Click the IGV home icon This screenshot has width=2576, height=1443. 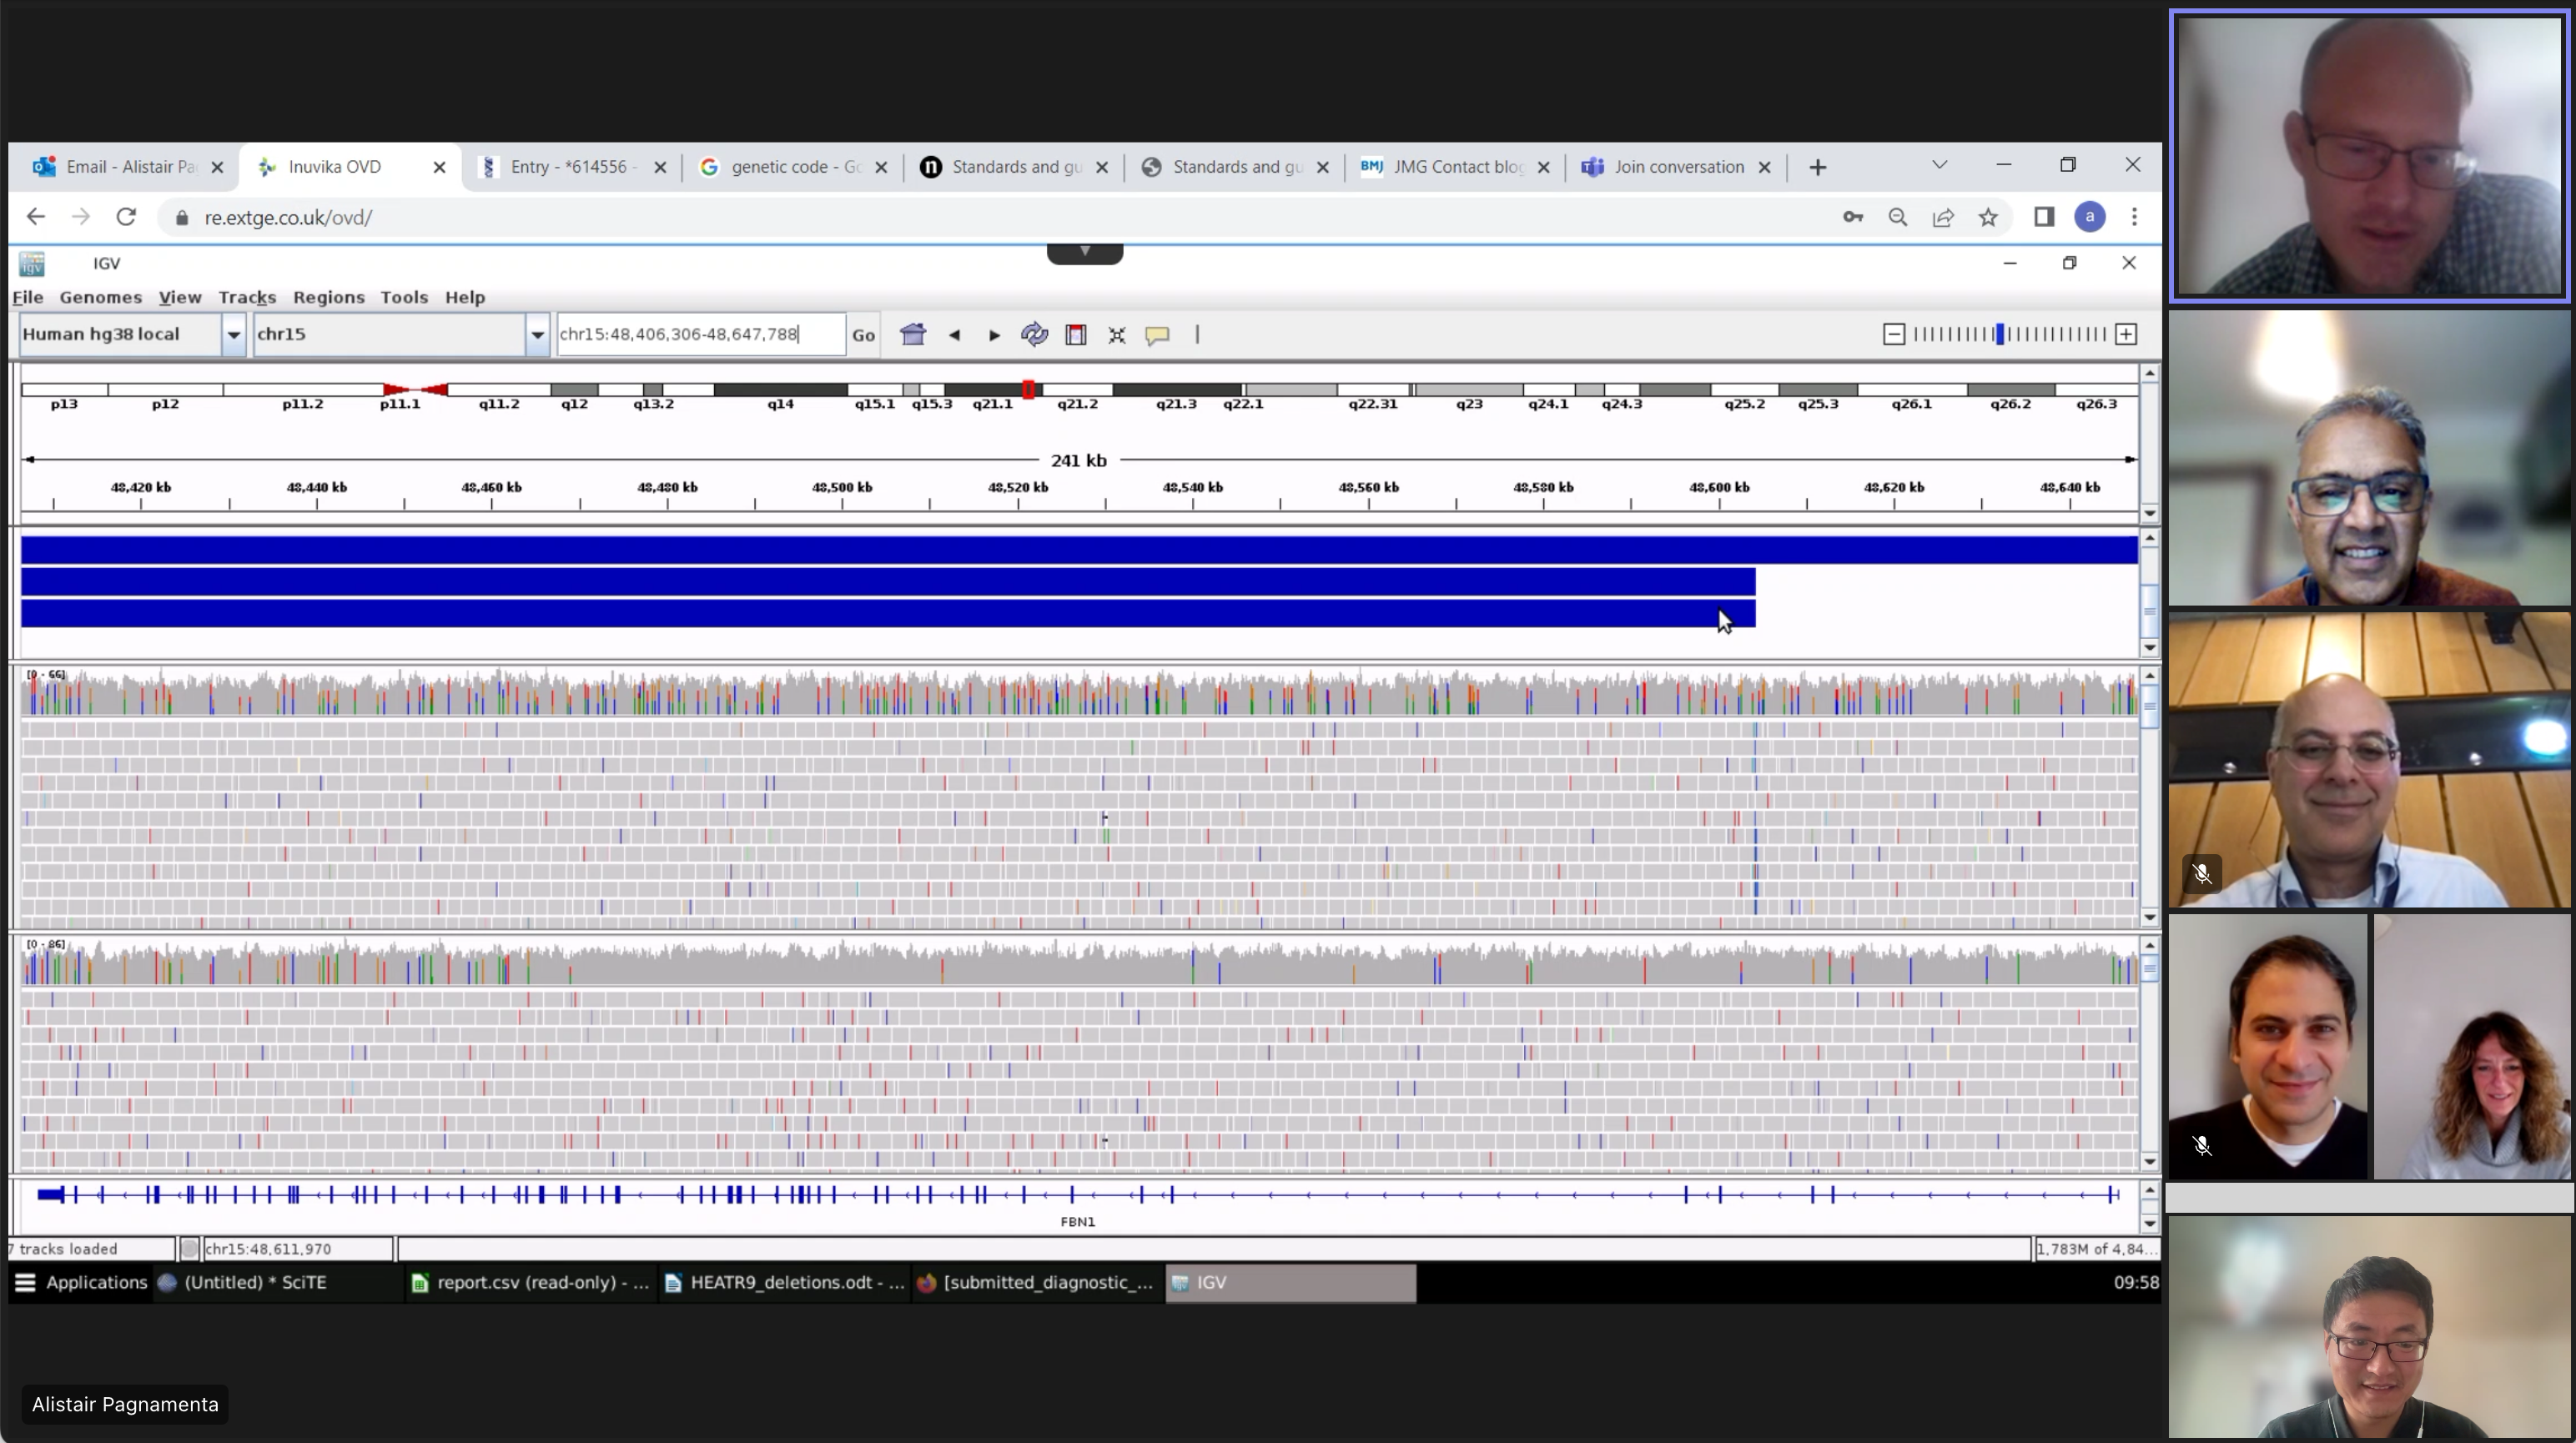coord(912,334)
